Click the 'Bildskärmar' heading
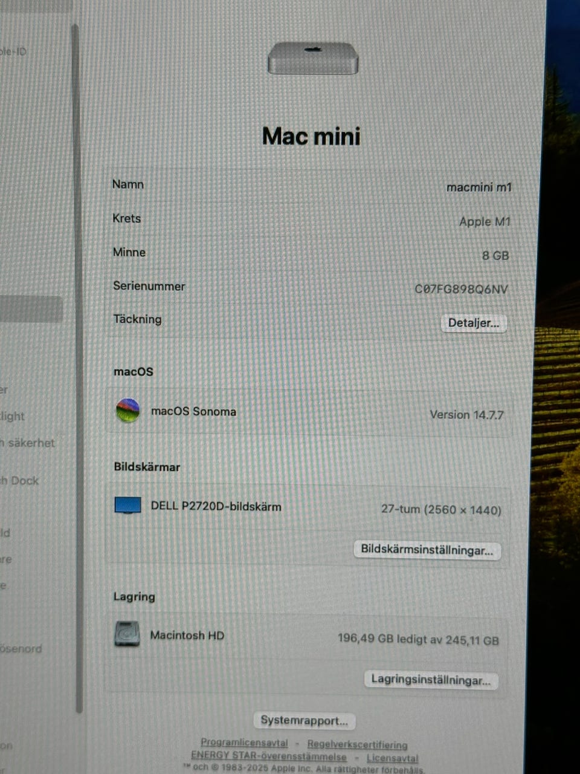The width and height of the screenshot is (580, 774). [147, 467]
